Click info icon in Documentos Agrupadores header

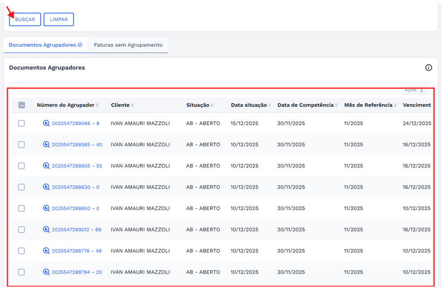point(428,68)
